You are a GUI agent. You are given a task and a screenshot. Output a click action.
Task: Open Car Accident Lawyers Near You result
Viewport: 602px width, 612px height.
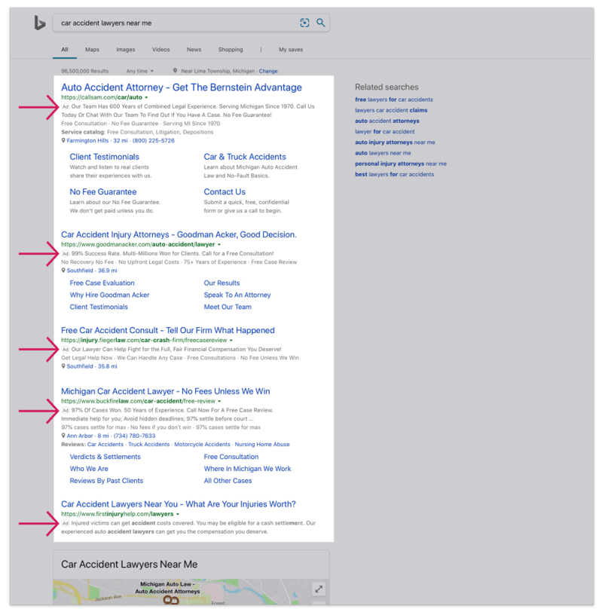tap(179, 504)
